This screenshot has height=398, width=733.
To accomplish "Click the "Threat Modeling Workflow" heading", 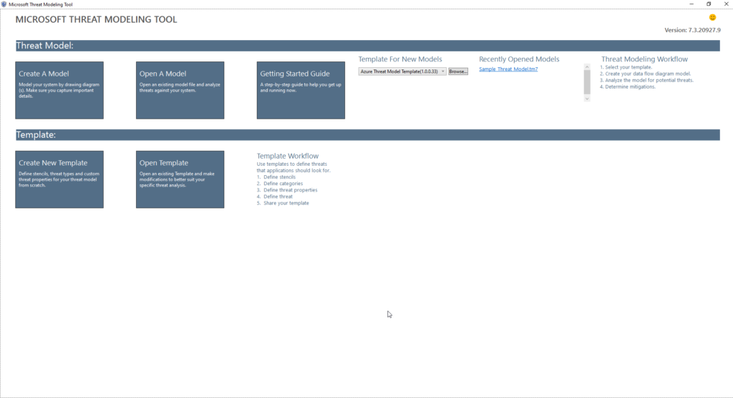I will [644, 59].
